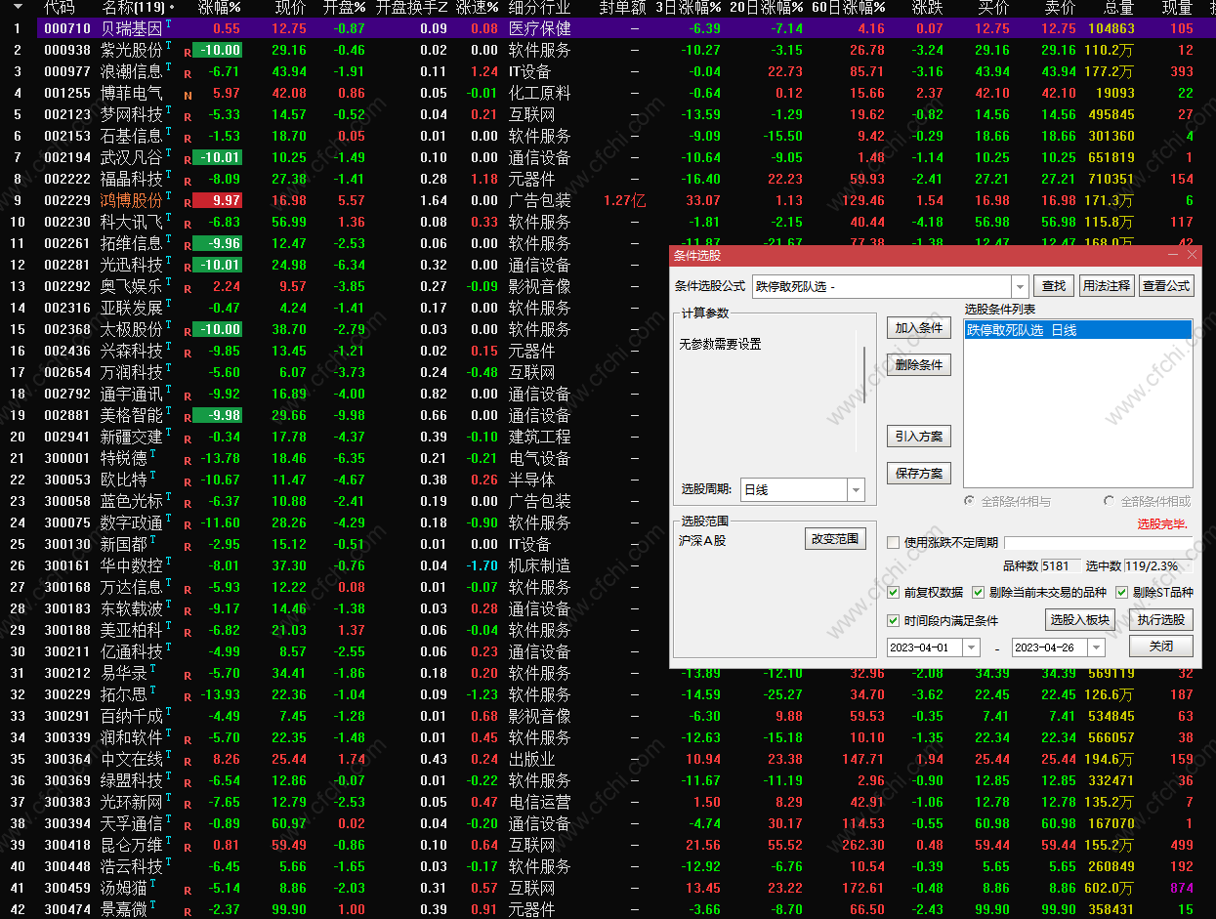
Task: Sort by 开盘换手Z column header
Action: [412, 8]
